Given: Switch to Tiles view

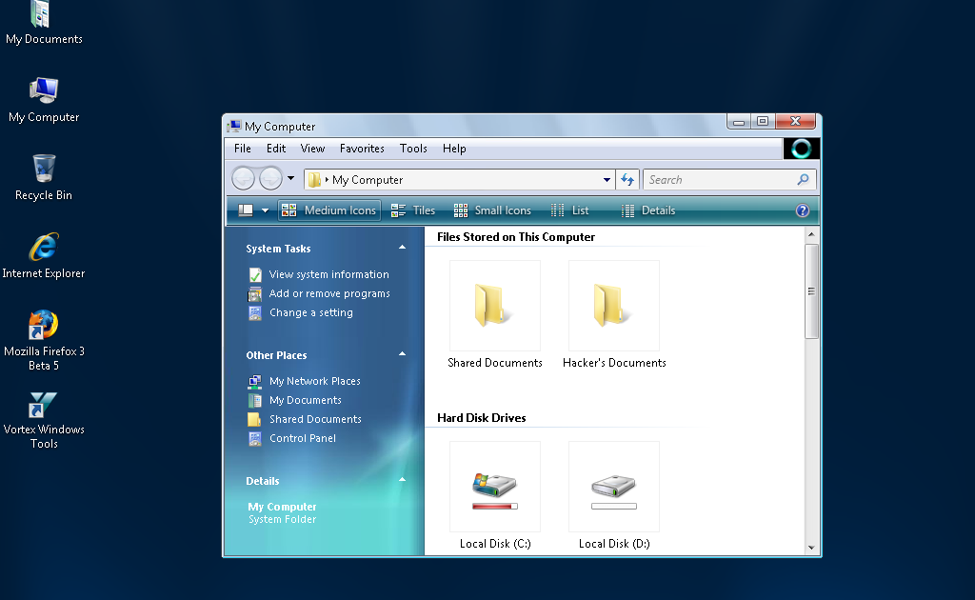Looking at the screenshot, I should 413,210.
